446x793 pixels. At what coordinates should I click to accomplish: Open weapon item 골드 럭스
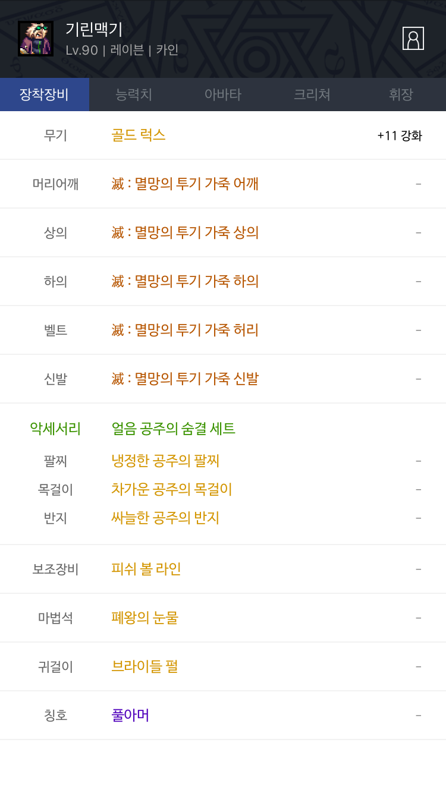139,136
